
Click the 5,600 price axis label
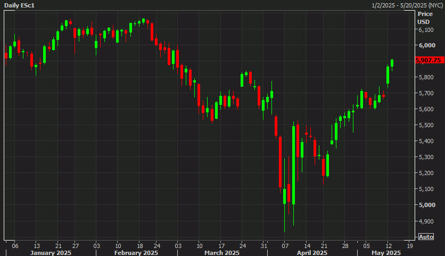pyautogui.click(x=426, y=109)
